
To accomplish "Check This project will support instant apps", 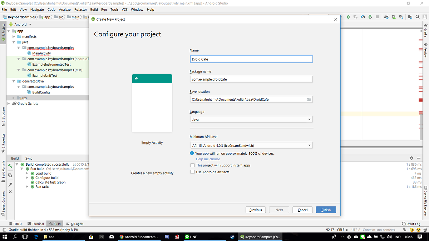I will 192,165.
